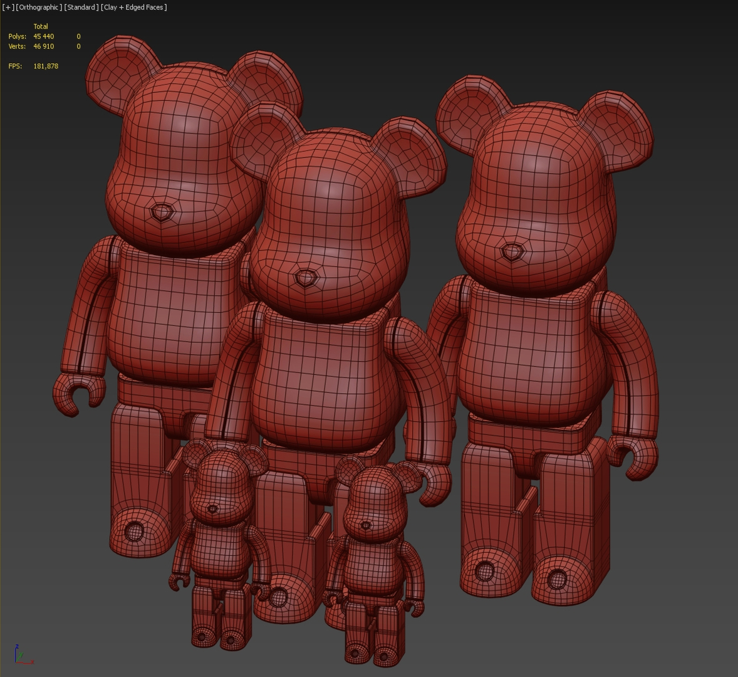Open the Orthographic view label menu
Viewport: 738px width, 677px height.
(x=39, y=7)
